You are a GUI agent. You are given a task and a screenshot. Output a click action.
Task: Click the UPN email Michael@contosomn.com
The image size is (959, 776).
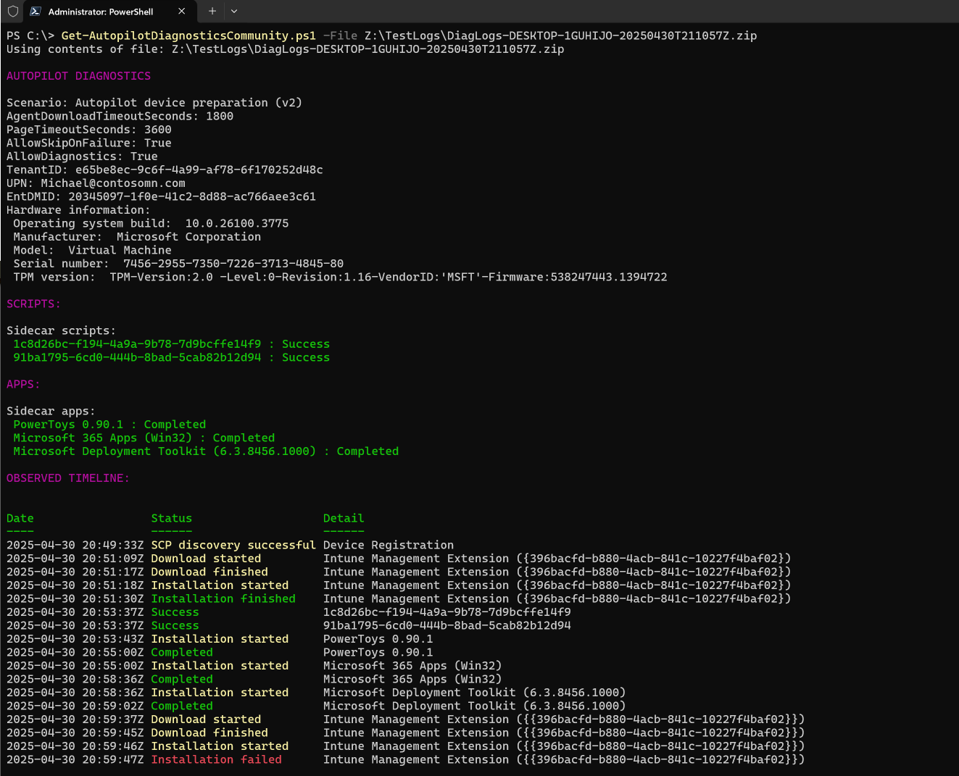coord(112,183)
